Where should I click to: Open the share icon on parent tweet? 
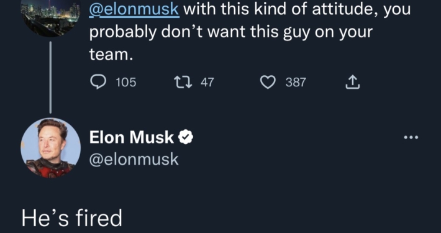(x=352, y=83)
